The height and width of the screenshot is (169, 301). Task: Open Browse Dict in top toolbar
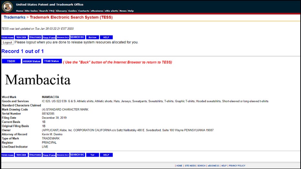point(63,37)
